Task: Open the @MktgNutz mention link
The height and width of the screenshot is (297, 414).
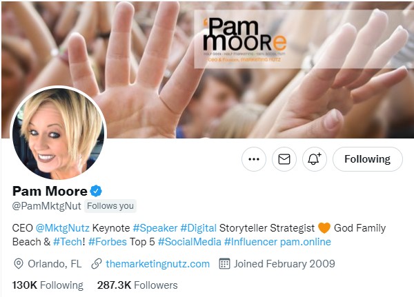Action: coord(63,228)
